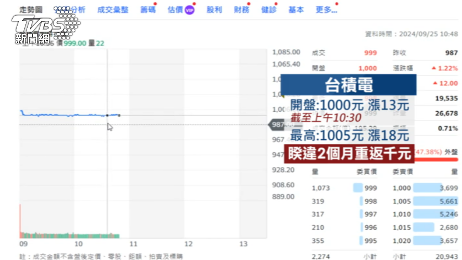Click the change value 12.00
This screenshot has width=462, height=260.
coord(445,83)
